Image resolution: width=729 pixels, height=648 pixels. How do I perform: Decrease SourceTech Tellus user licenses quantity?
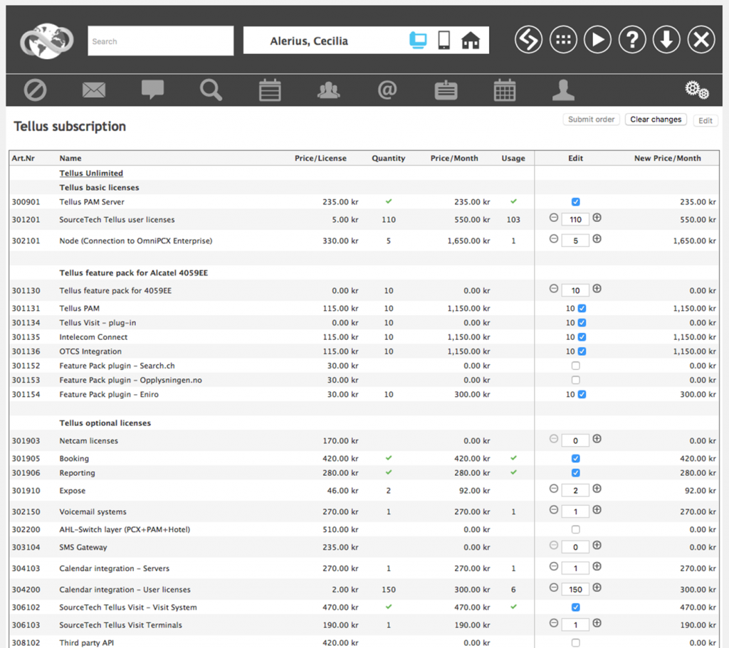tap(553, 218)
